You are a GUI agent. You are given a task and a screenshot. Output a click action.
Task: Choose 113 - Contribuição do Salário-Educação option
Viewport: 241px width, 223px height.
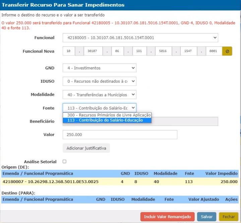[x=107, y=120]
